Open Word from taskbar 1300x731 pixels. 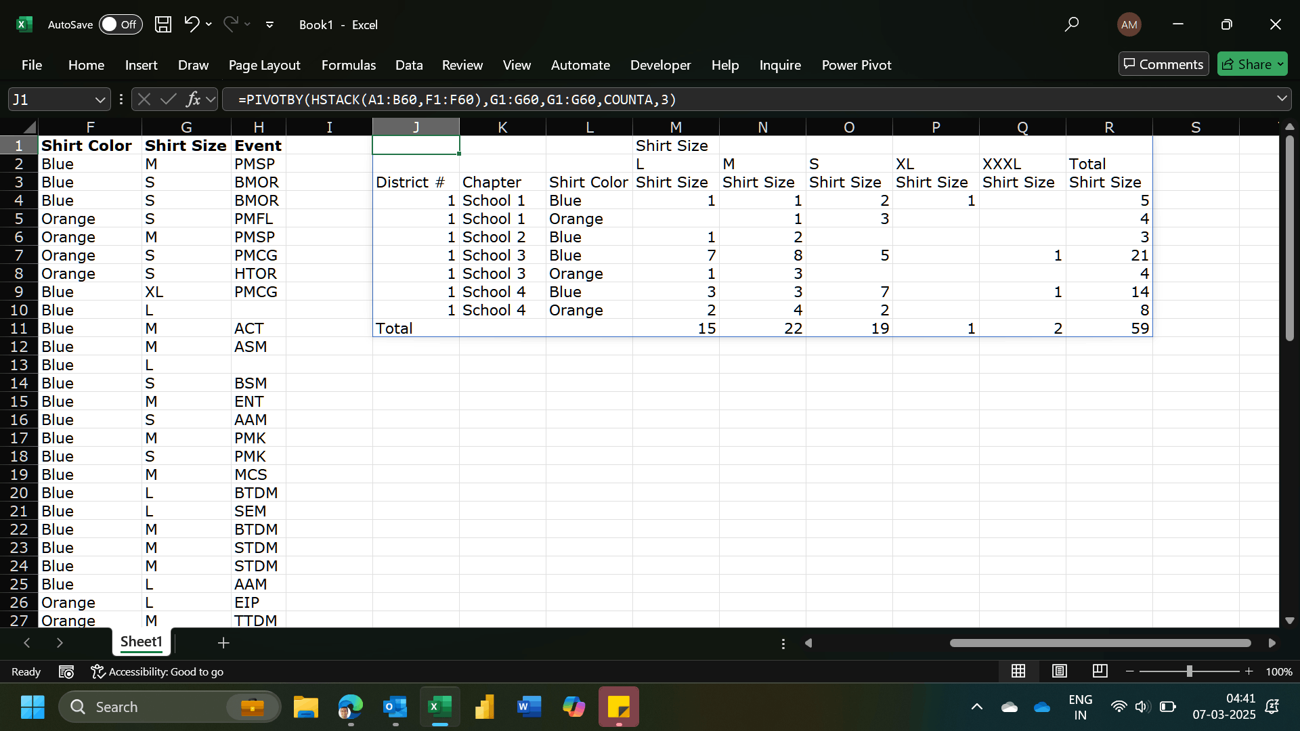(529, 707)
